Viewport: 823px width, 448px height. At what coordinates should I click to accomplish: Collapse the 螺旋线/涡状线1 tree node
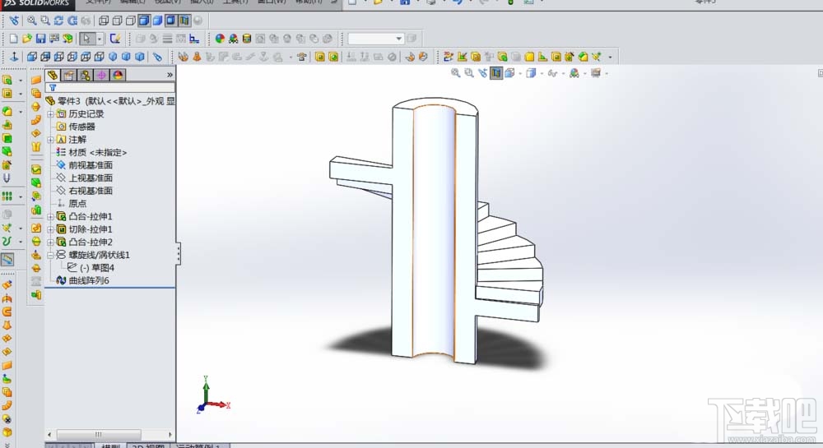(x=50, y=255)
